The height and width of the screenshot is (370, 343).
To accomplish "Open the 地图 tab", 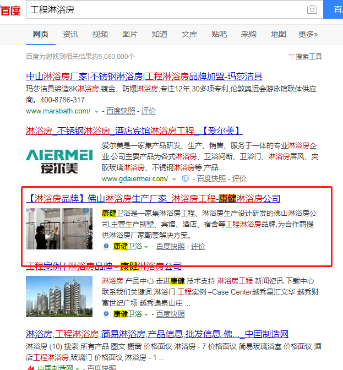I will [279, 34].
